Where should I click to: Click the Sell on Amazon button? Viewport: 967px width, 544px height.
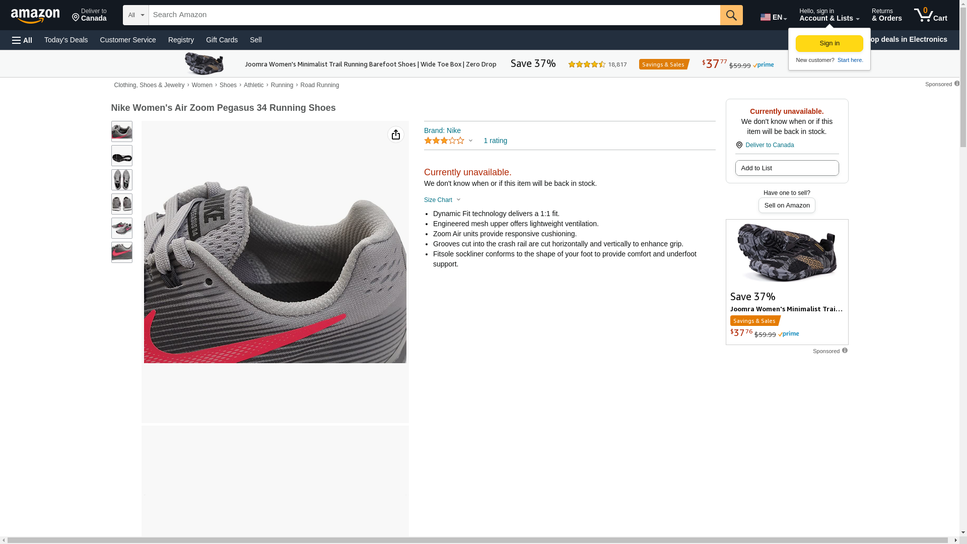click(x=787, y=205)
